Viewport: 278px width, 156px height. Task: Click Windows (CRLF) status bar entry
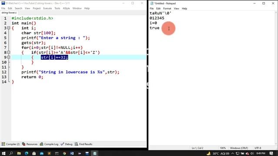[x=239, y=148]
